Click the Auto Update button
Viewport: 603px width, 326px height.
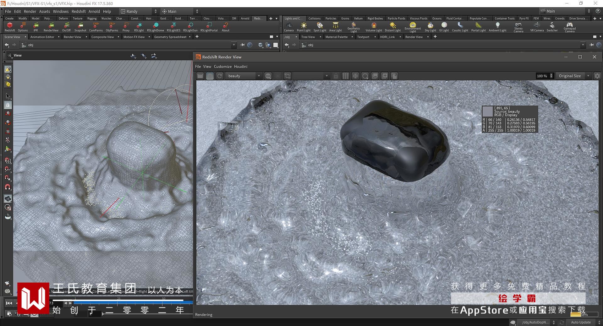click(580, 322)
